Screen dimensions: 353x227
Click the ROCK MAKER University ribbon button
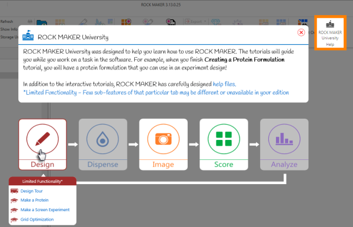click(x=330, y=33)
